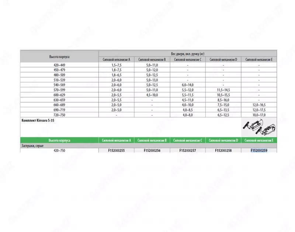Click the 420–750 height range cell
Viewport: 295px width, 232px height.
(x=59, y=150)
